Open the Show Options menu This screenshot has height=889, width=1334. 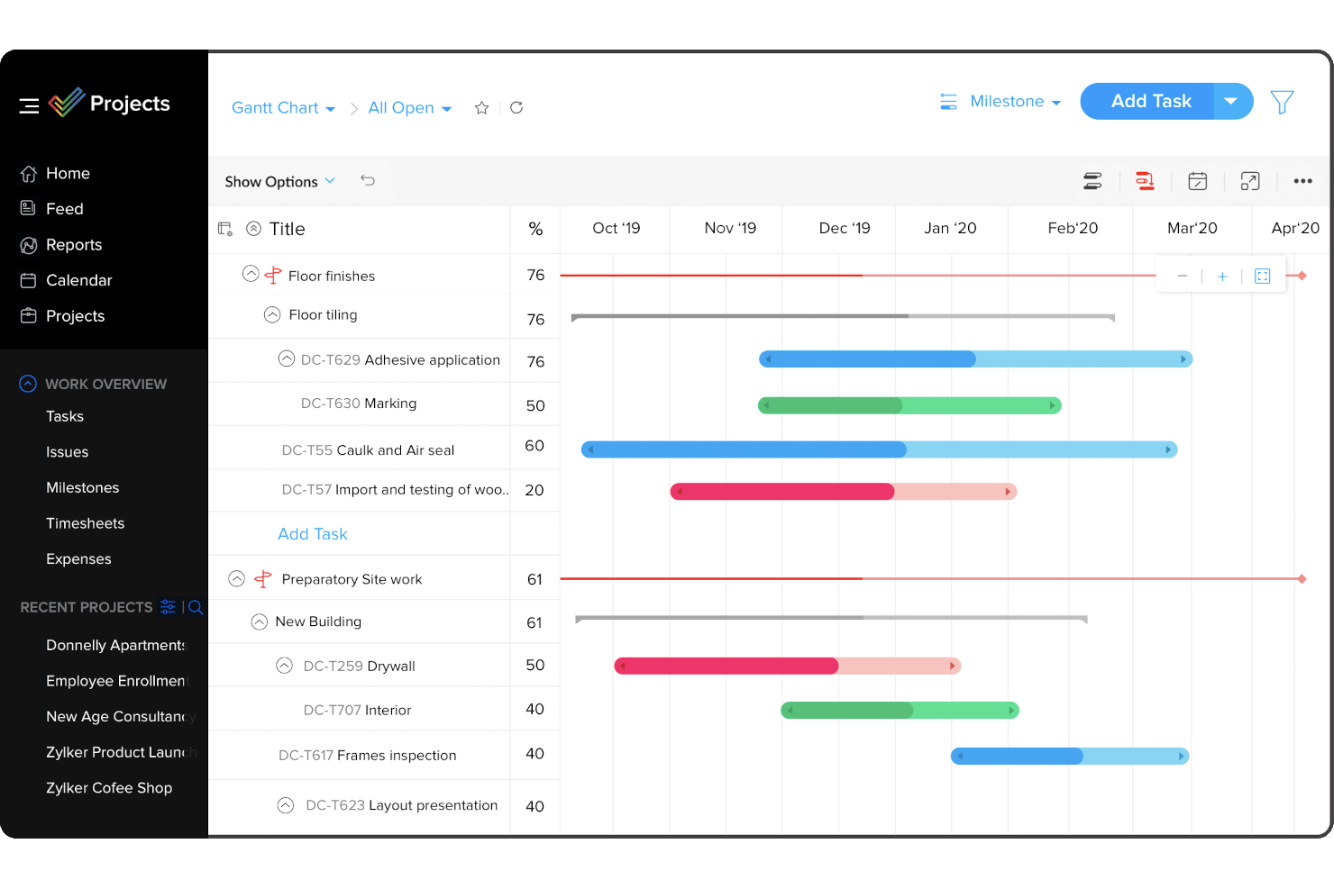pyautogui.click(x=279, y=181)
